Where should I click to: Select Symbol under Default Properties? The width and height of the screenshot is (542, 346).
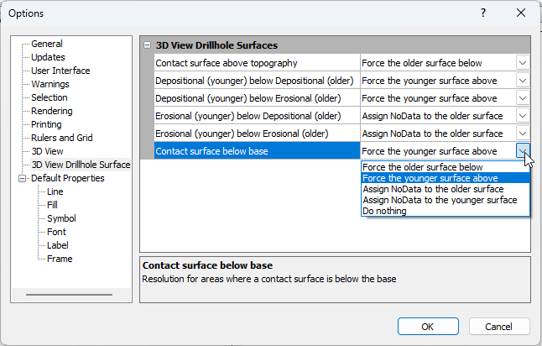click(x=61, y=218)
